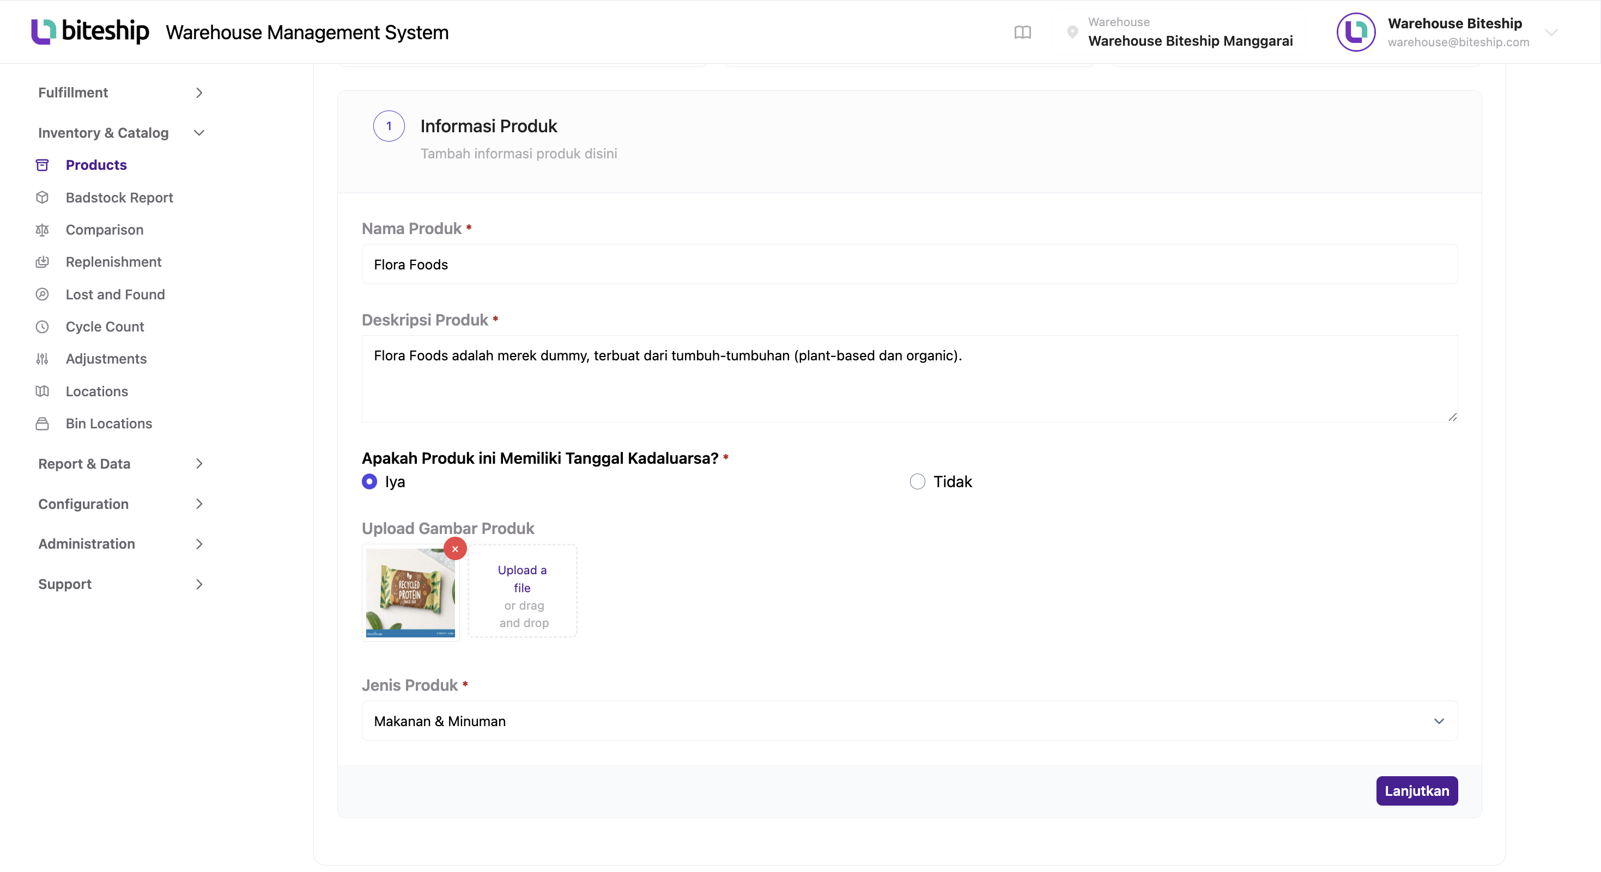Open the Jenis Produk dropdown
The image size is (1601, 872).
pyautogui.click(x=910, y=721)
